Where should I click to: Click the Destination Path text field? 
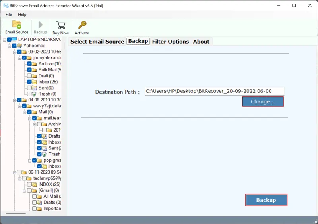(214, 91)
